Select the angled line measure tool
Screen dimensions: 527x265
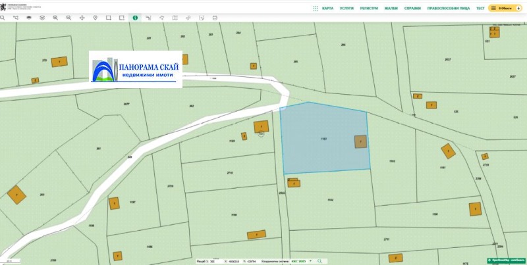148,18
